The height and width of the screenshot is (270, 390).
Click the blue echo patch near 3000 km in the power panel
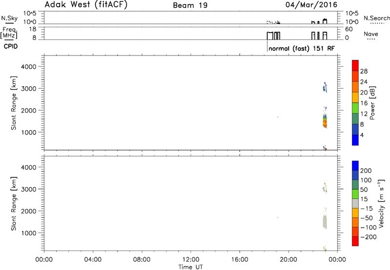[325, 88]
